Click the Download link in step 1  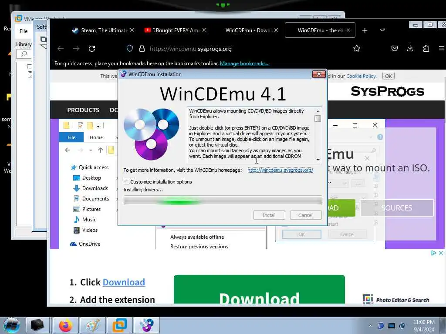tap(124, 282)
